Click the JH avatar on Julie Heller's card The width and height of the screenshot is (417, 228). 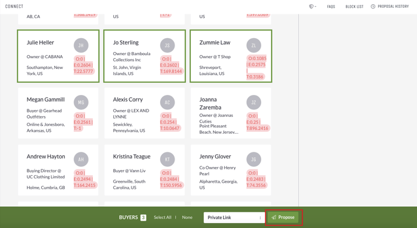[81, 45]
